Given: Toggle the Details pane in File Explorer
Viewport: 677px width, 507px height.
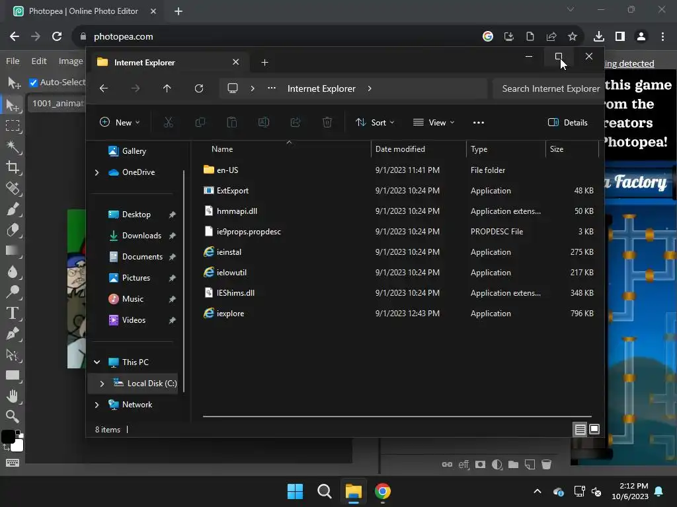Looking at the screenshot, I should [567, 122].
